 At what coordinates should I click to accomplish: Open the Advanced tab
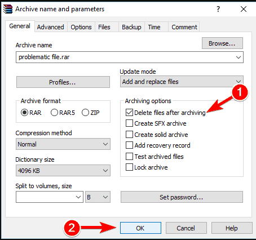pyautogui.click(x=51, y=27)
